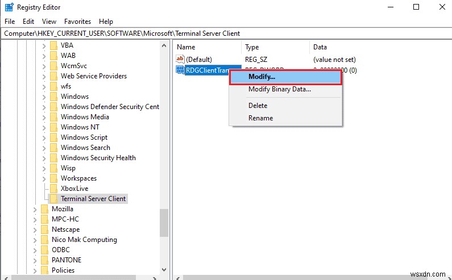The width and height of the screenshot is (452, 280).
Task: Select the Windows Media tree label
Action: click(x=85, y=117)
